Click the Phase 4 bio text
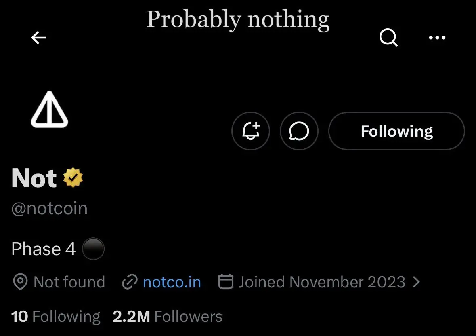 [x=44, y=249]
